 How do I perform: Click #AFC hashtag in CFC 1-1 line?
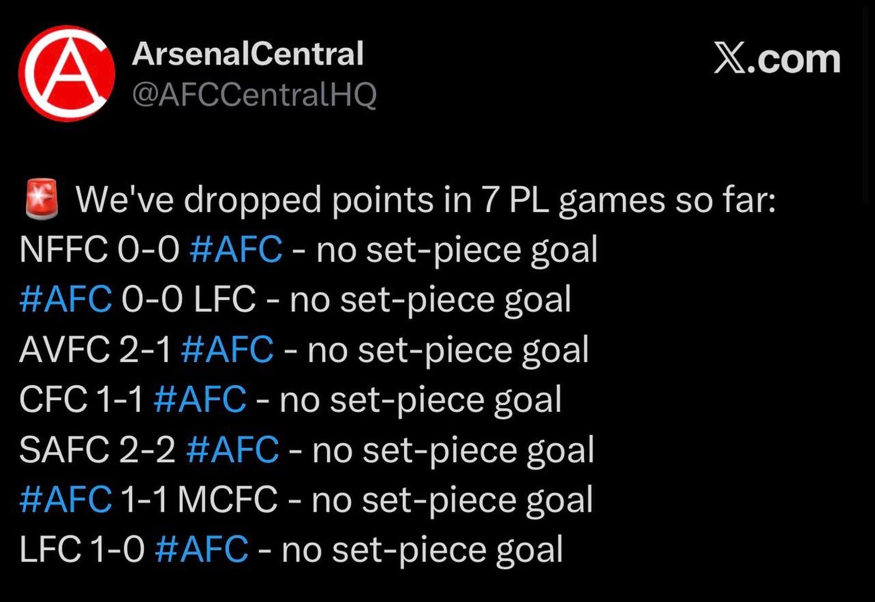pyautogui.click(x=200, y=399)
